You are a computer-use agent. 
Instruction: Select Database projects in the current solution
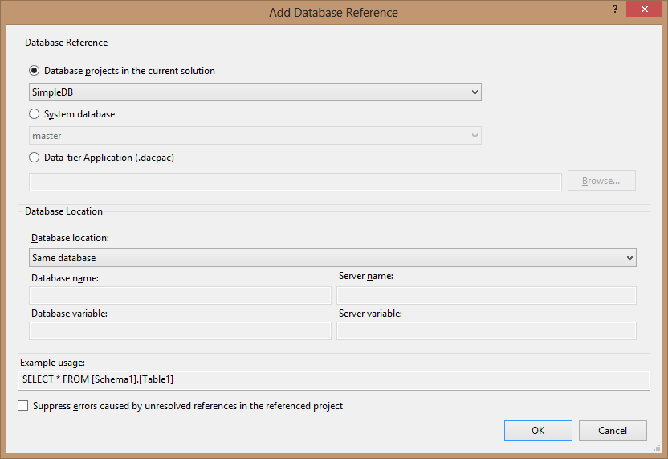tap(34, 71)
